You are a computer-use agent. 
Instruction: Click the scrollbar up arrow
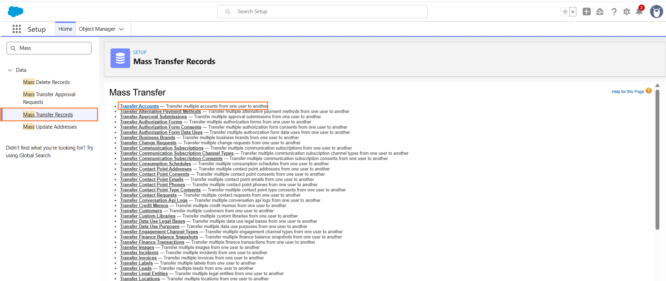pos(657,85)
